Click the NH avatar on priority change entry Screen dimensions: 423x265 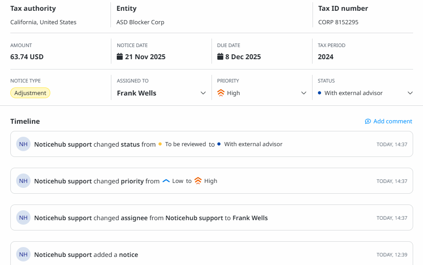(x=23, y=181)
